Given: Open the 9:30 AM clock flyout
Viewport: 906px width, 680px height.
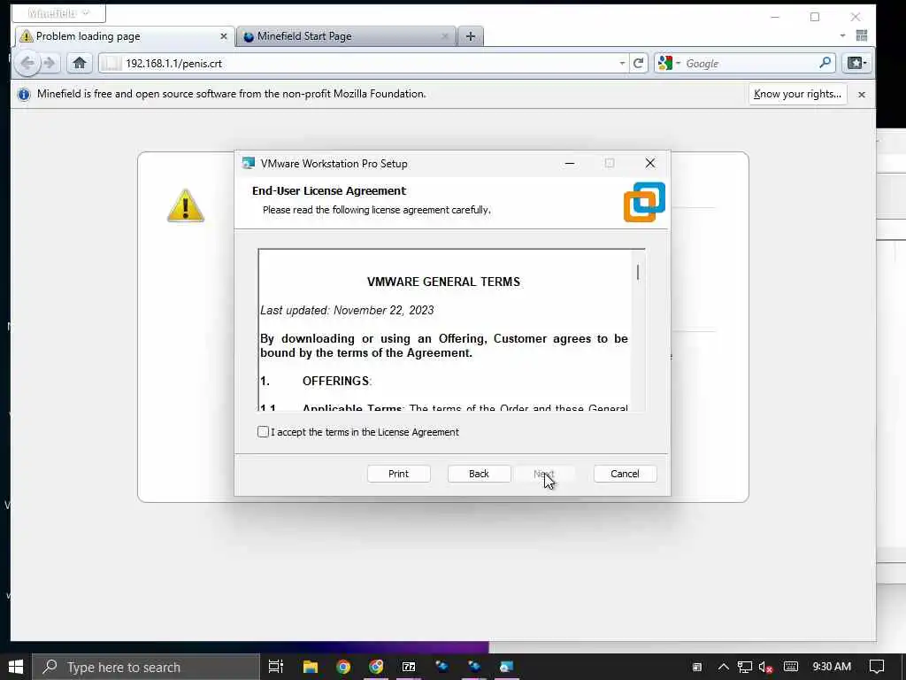Looking at the screenshot, I should pyautogui.click(x=832, y=667).
